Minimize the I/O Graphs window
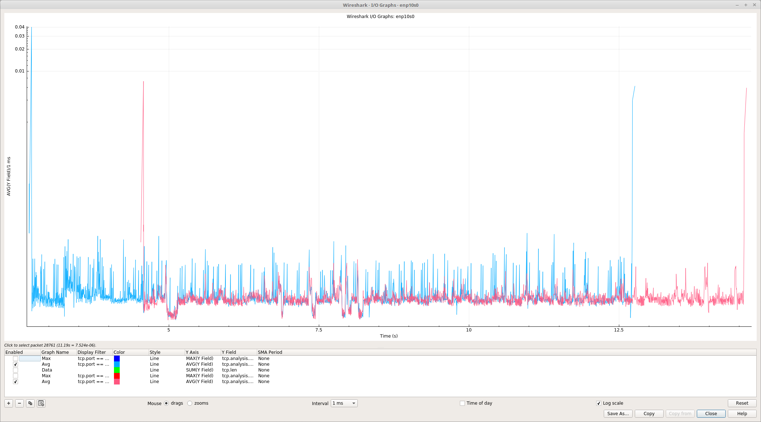Image resolution: width=761 pixels, height=422 pixels. click(737, 5)
